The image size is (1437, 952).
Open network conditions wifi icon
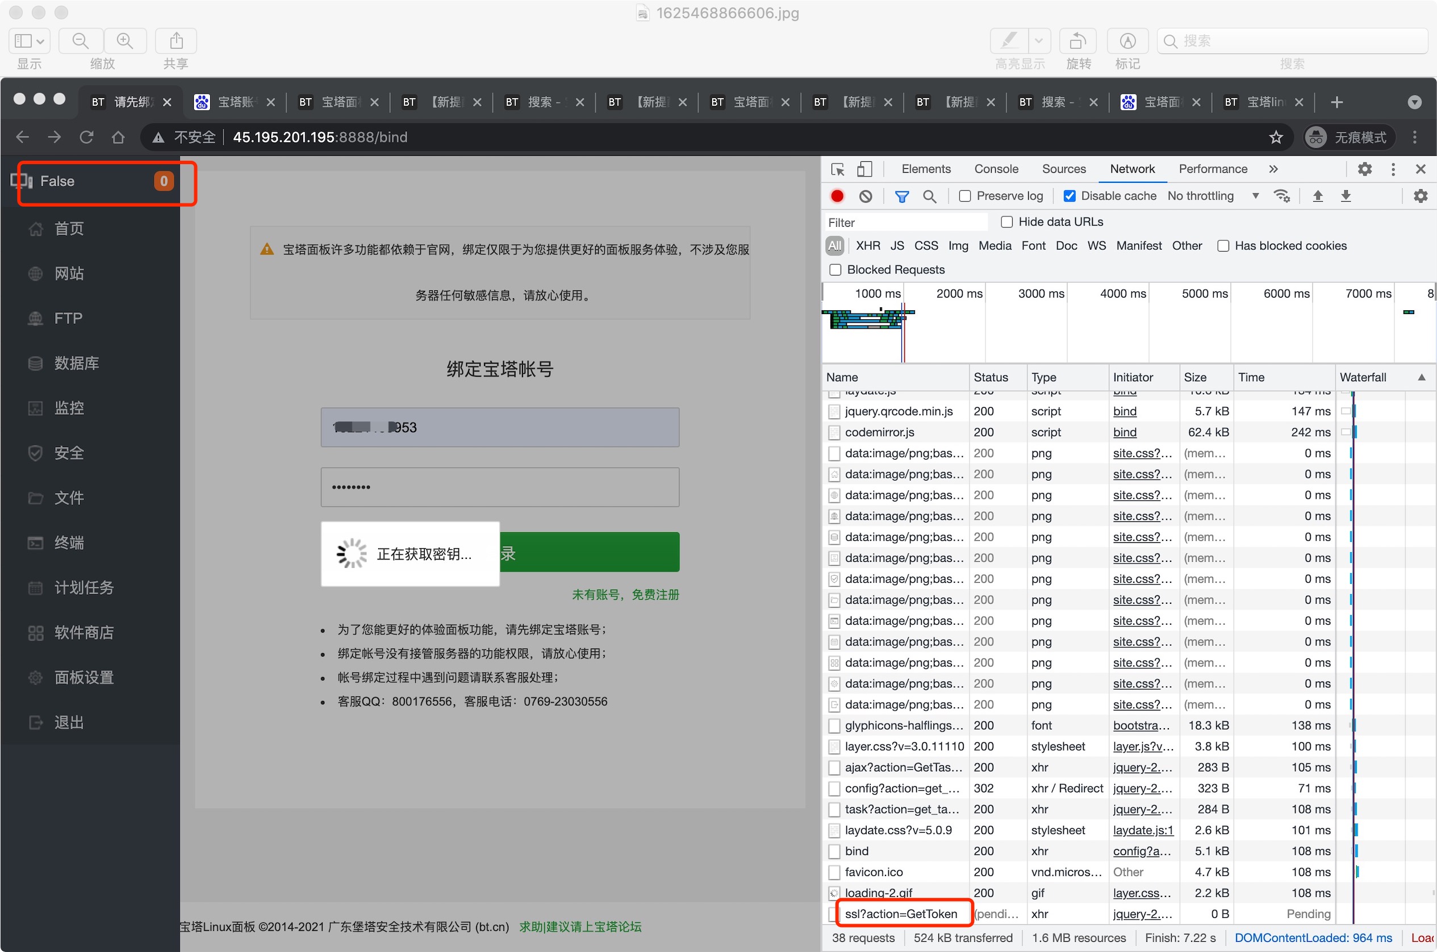tap(1282, 196)
